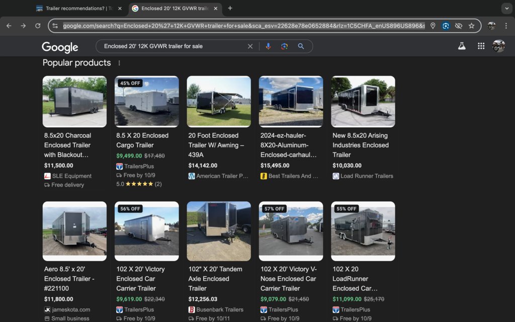Image resolution: width=515 pixels, height=322 pixels.
Task: Click the address bar URL field
Action: tap(244, 26)
